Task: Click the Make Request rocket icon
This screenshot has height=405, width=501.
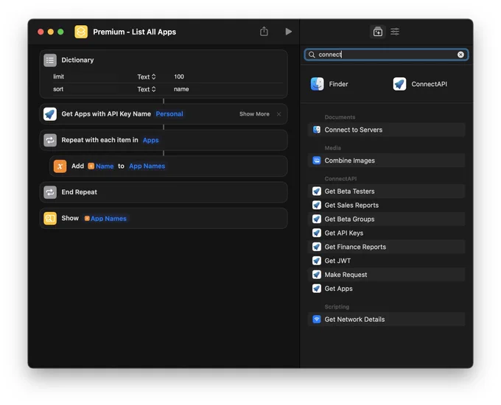Action: [x=316, y=275]
